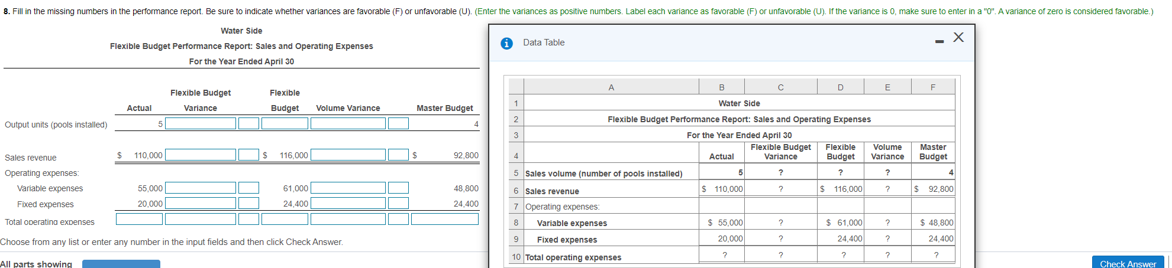Screen dimensions: 1172x268
Task: Click 'Master Budget' column header in report form
Action: pyautogui.click(x=445, y=108)
